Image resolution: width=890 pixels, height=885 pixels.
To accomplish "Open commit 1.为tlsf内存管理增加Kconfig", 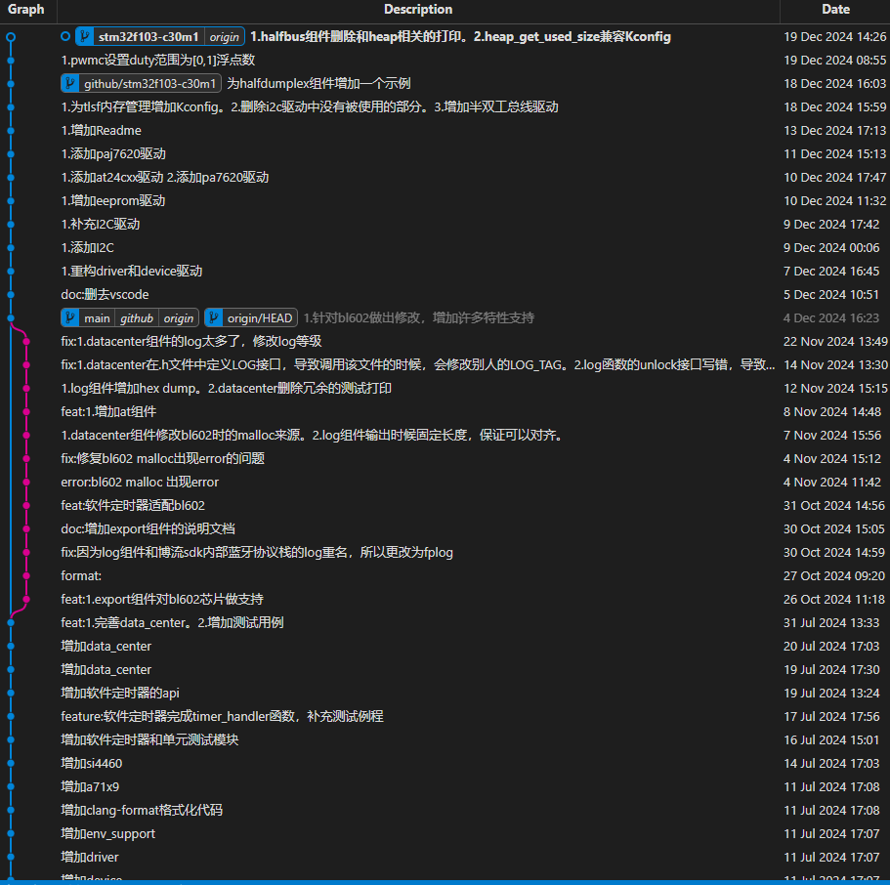I will point(310,107).
